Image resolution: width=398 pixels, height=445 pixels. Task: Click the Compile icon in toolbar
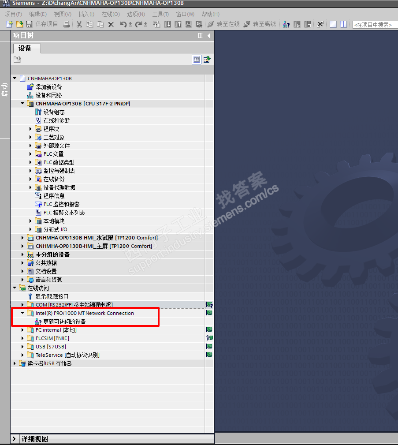click(x=156, y=24)
